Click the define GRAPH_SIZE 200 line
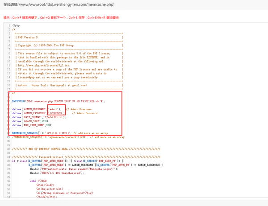268x206 pixels. point(31,121)
